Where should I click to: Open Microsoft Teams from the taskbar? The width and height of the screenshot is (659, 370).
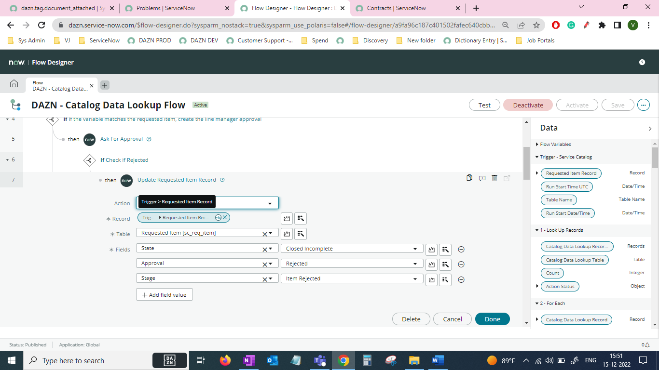tap(319, 360)
